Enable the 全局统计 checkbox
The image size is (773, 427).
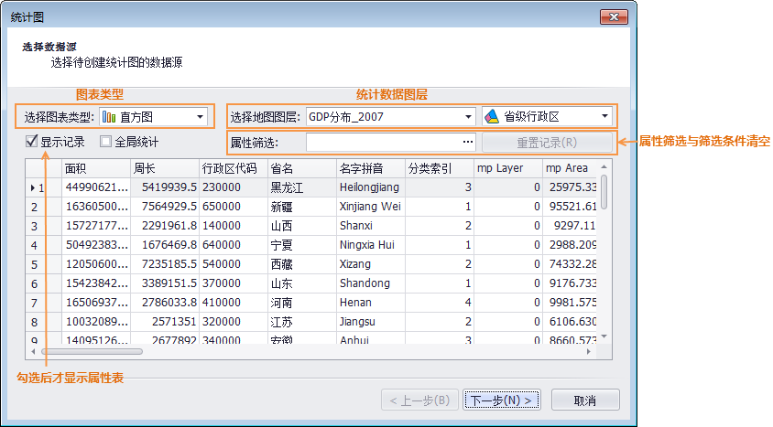[106, 142]
